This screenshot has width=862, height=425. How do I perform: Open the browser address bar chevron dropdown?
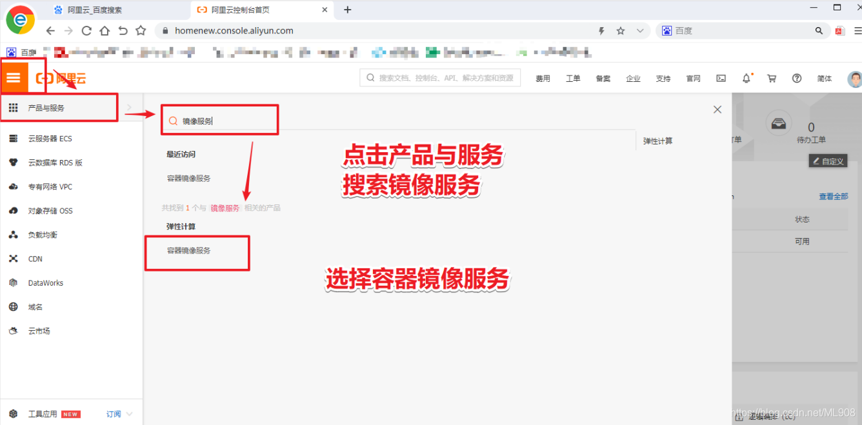[x=639, y=30]
